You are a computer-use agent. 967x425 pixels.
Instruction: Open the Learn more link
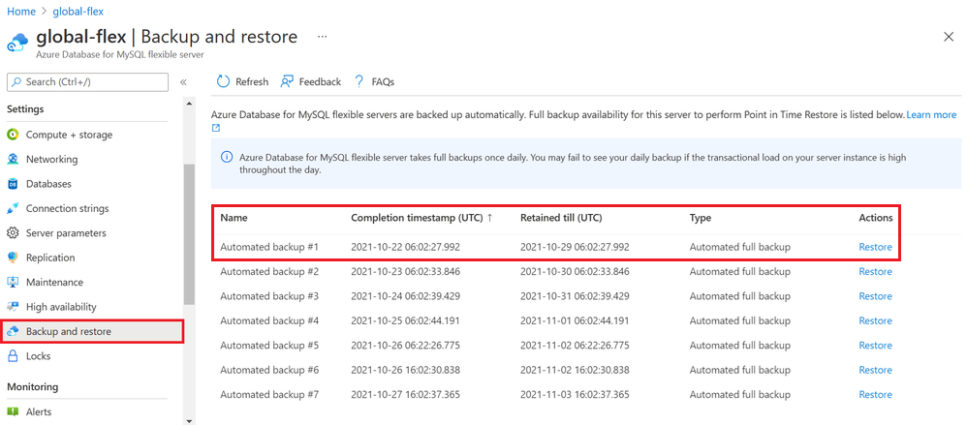click(x=931, y=114)
